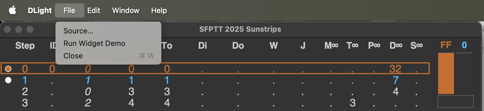Select the orange radio dot on step 0
Screen dimensions: 484x111
(8, 69)
